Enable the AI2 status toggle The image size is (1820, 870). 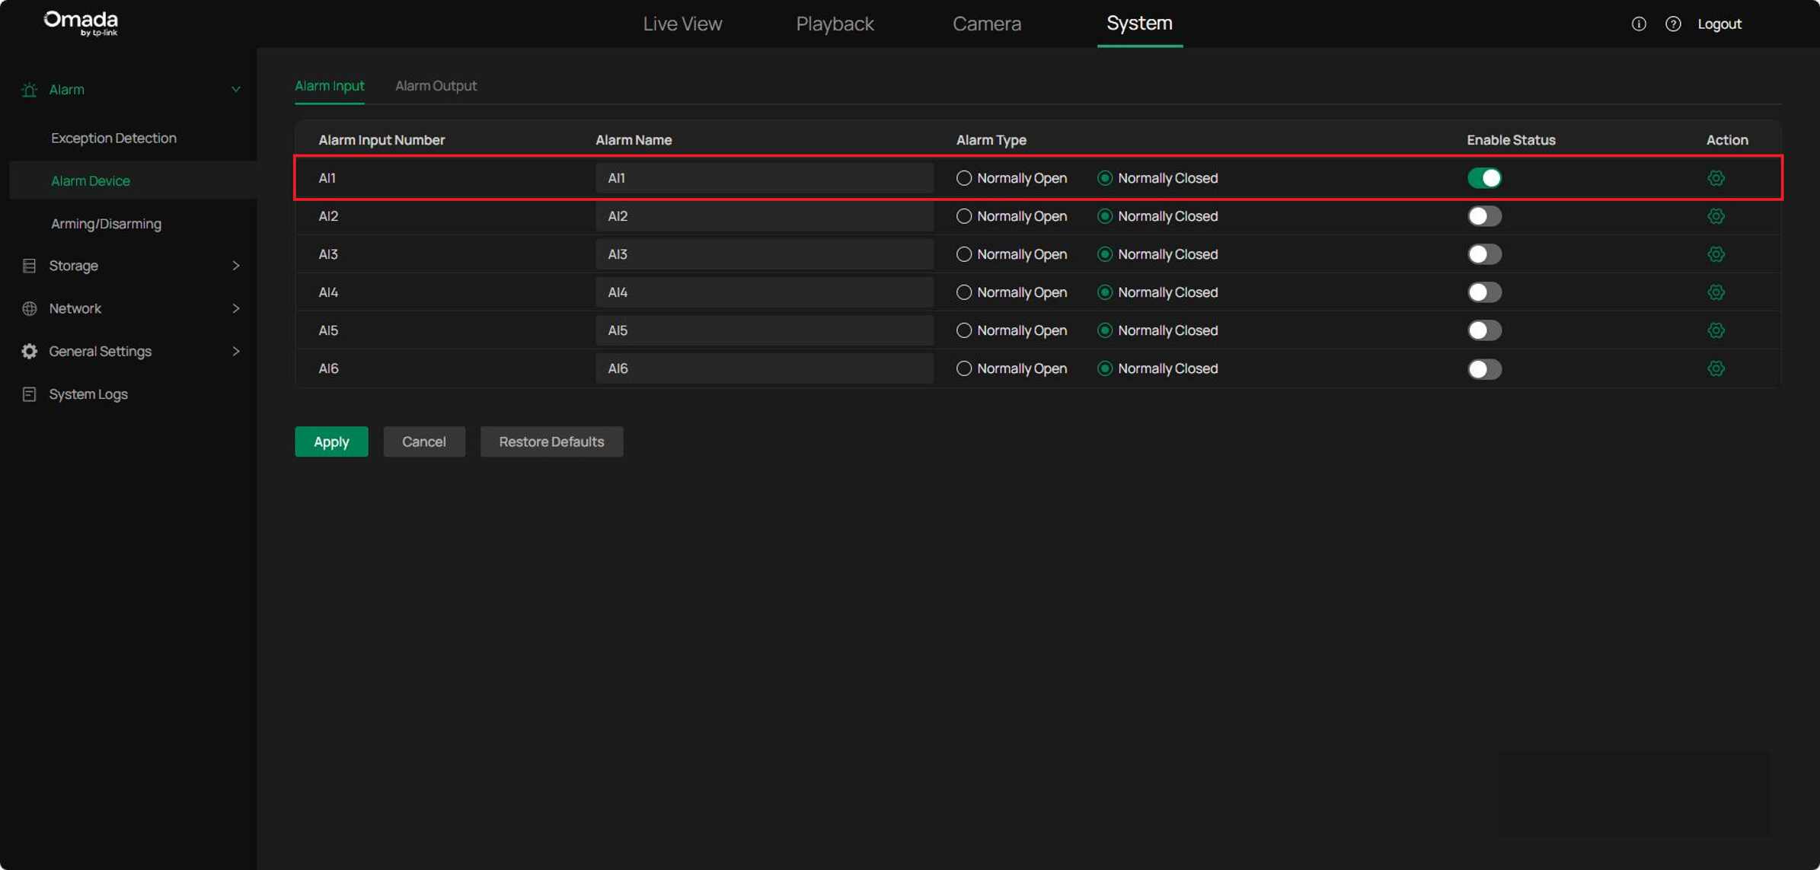tap(1484, 216)
